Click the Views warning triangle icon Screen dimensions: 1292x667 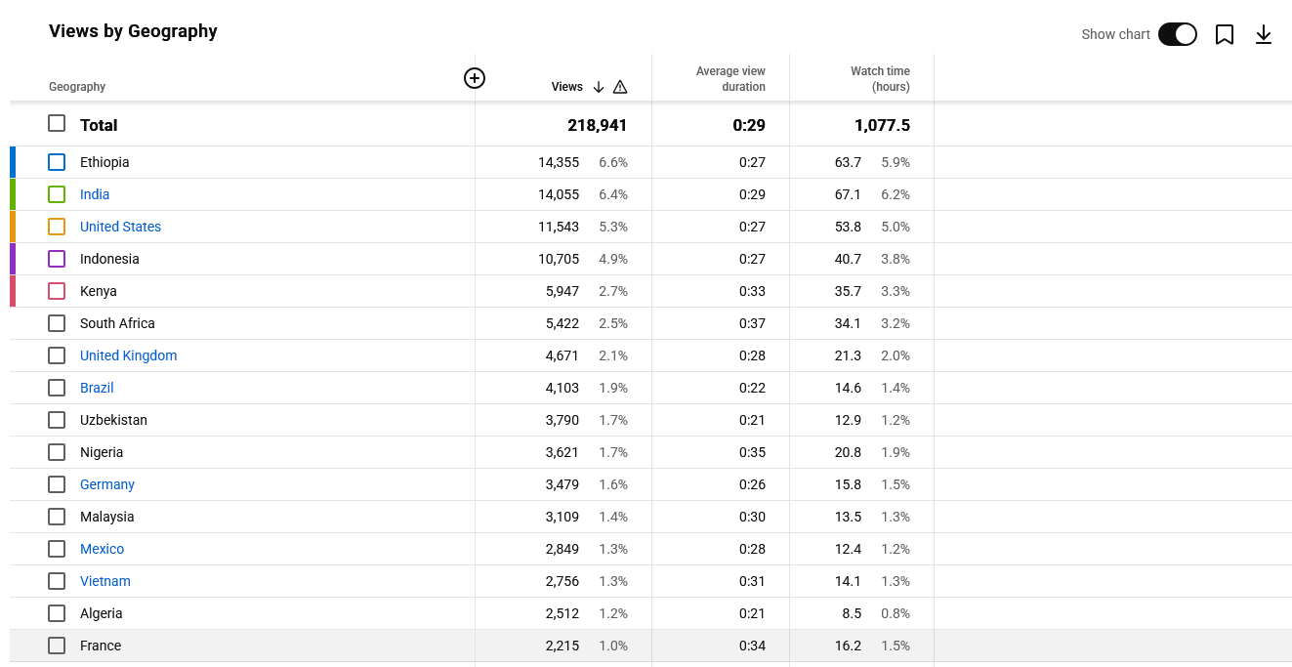click(620, 87)
